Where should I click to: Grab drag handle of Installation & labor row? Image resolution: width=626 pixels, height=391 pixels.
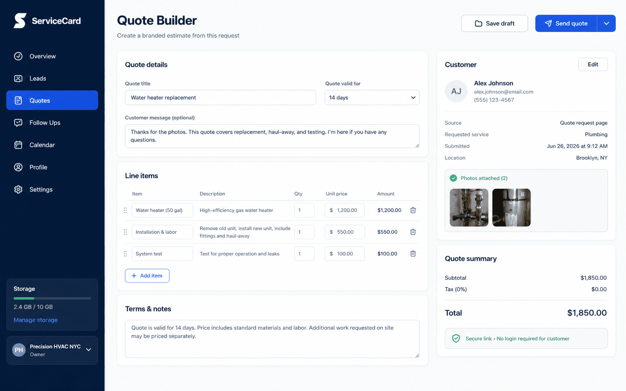tap(125, 232)
